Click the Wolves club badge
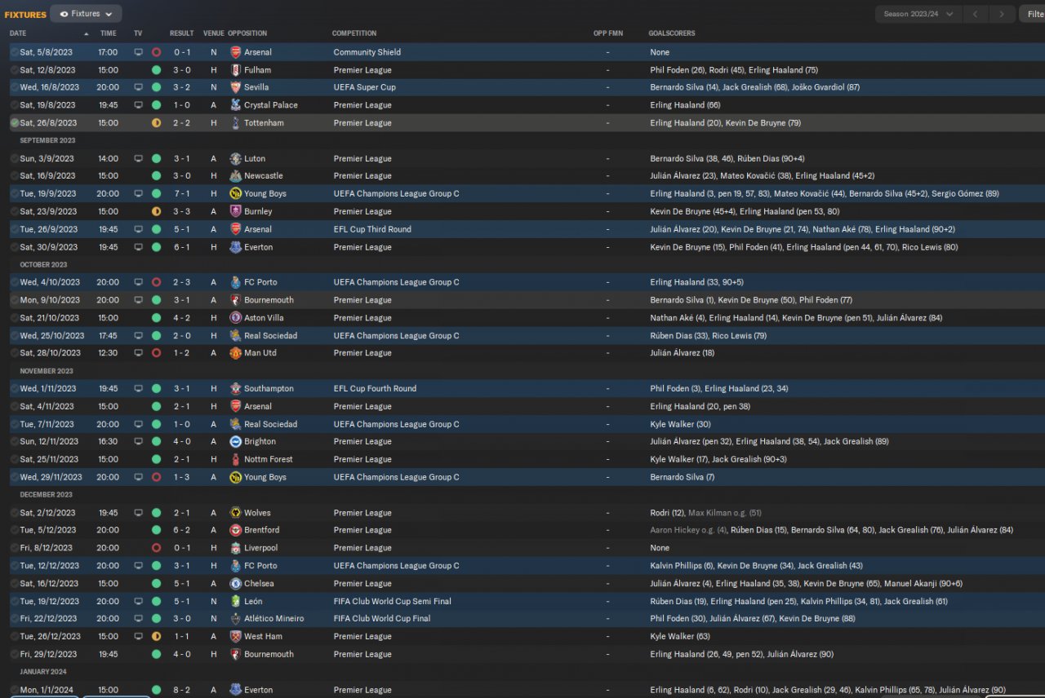Viewport: 1045px width, 698px height. click(236, 513)
